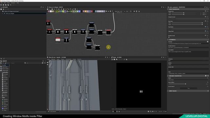Click the New package icon in main toolbar
The height and width of the screenshot is (118, 210).
coord(1,5)
